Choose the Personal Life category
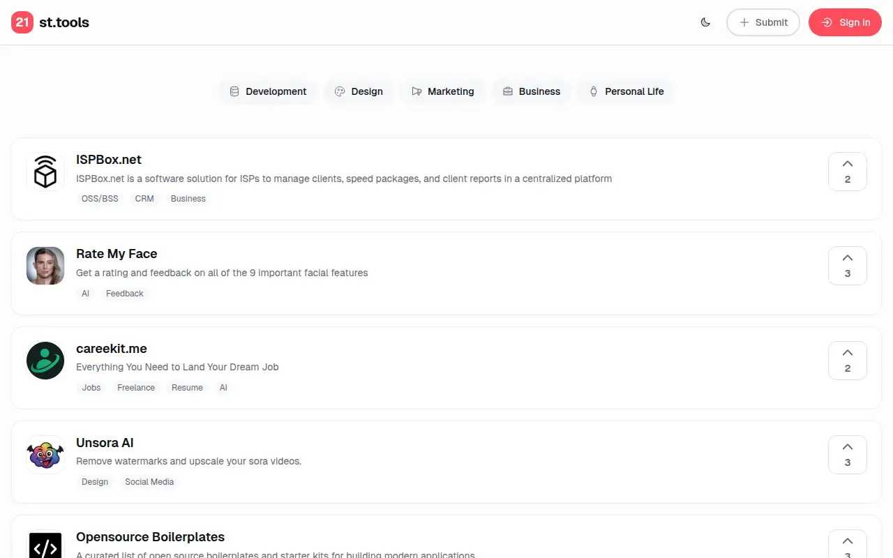Viewport: 893px width, 558px height. point(626,91)
